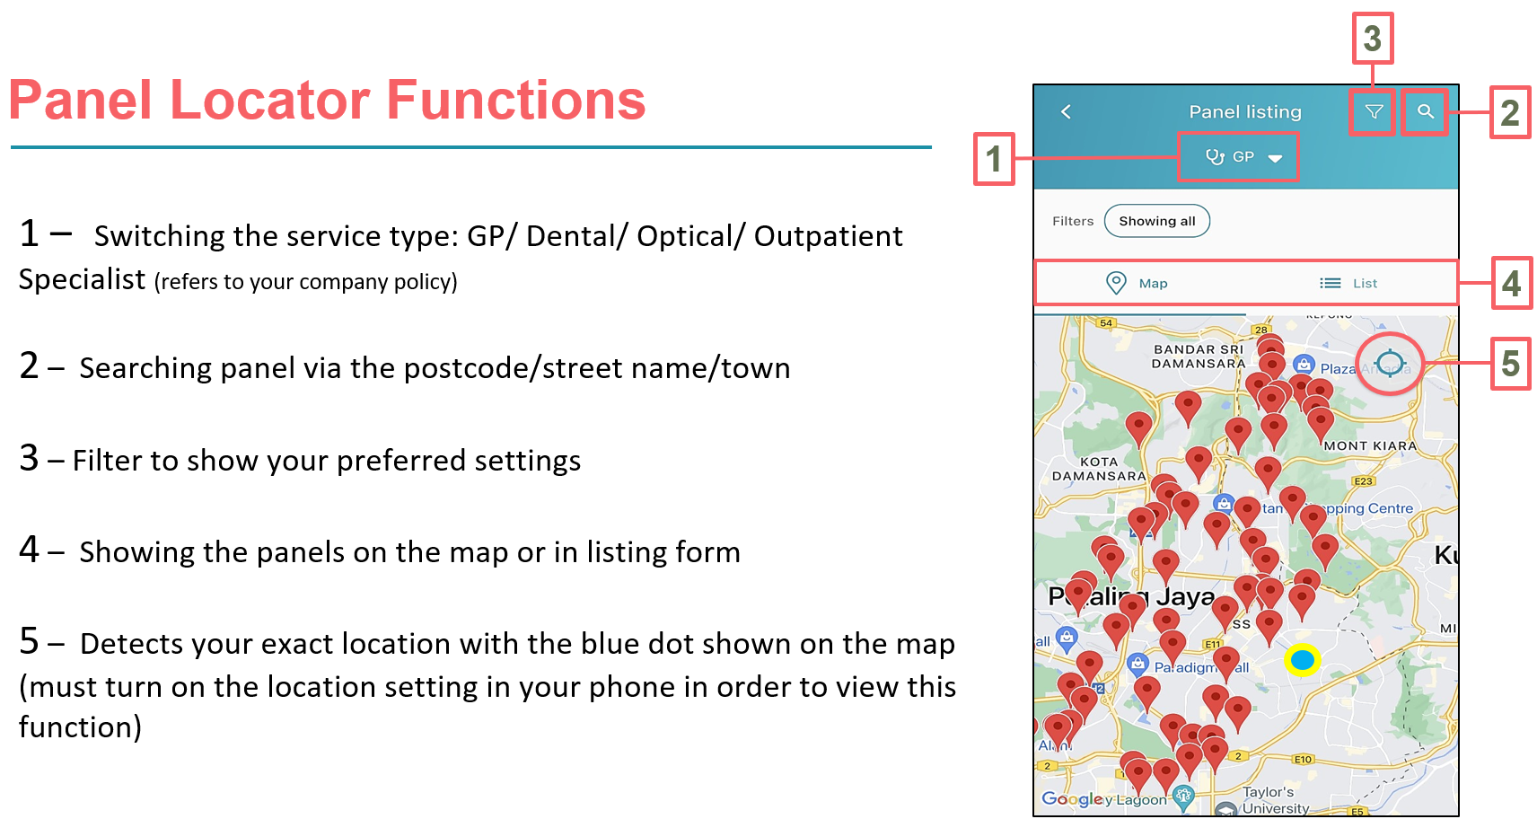Click the 'Panel listing' header title
The height and width of the screenshot is (819, 1537).
(1244, 111)
